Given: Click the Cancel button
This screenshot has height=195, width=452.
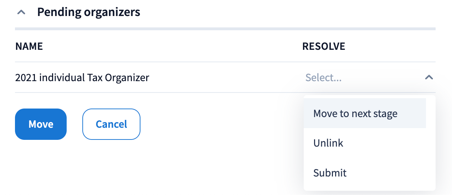Looking at the screenshot, I should [x=111, y=124].
